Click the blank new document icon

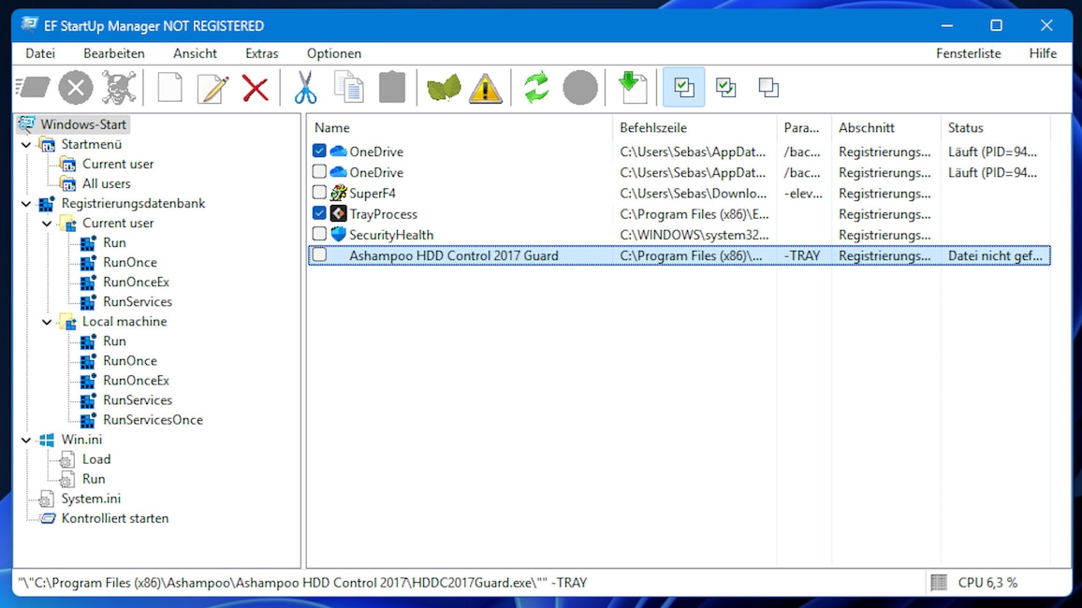click(169, 88)
